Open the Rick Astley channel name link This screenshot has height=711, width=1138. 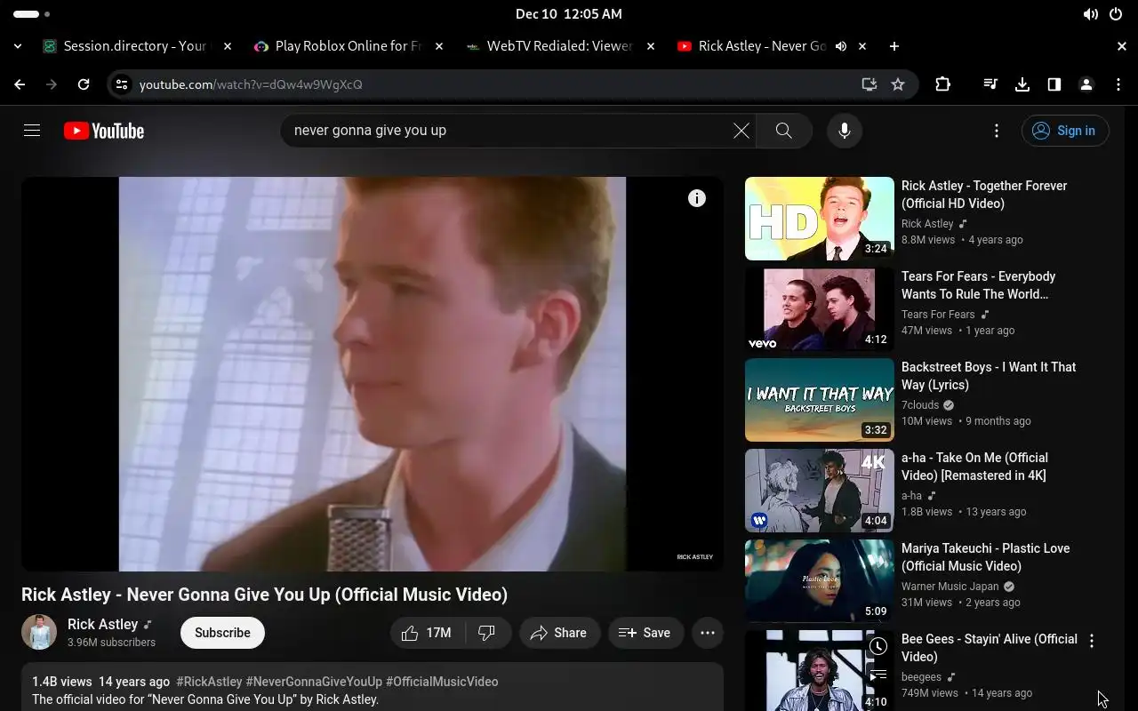click(x=102, y=624)
